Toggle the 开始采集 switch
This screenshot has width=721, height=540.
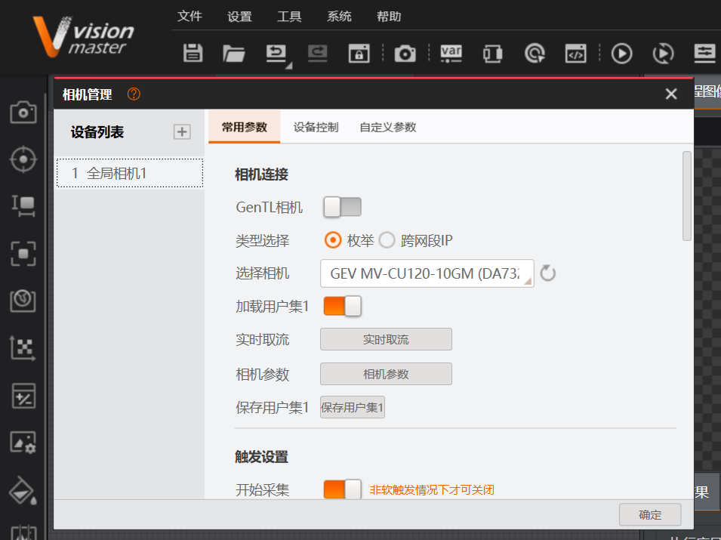[x=342, y=489]
